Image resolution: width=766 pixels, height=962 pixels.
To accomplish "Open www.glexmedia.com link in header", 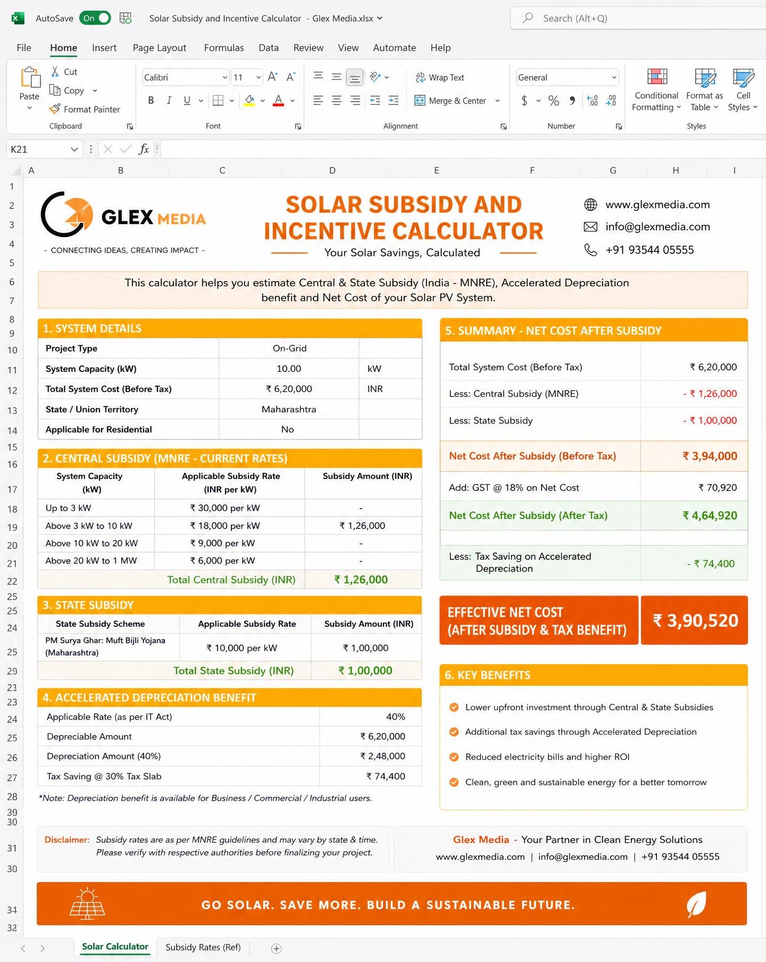I will tap(657, 205).
